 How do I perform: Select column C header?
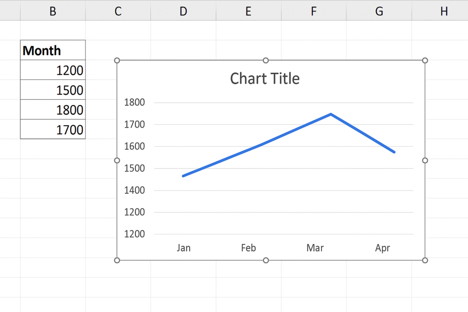[118, 11]
